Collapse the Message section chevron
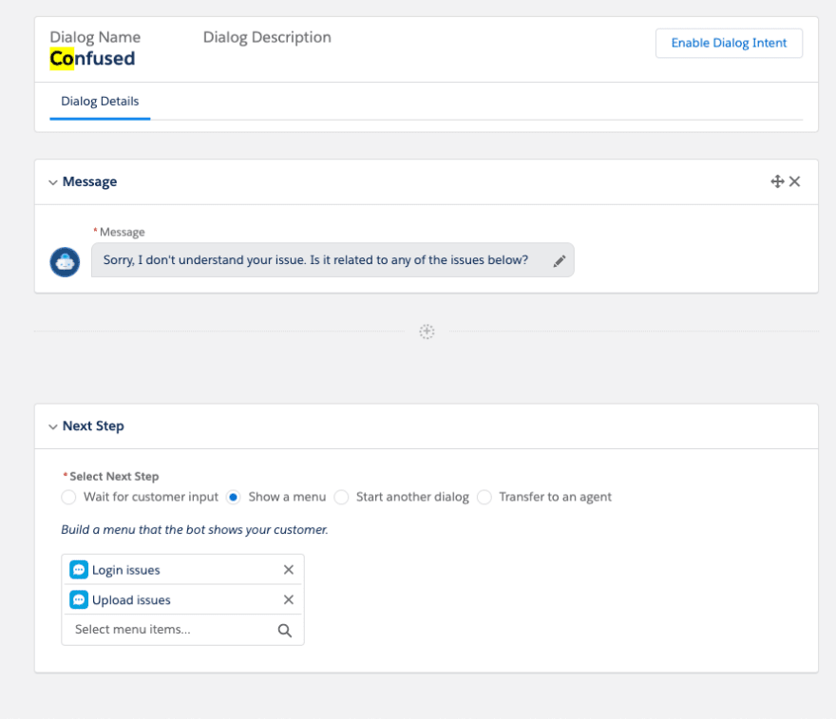The image size is (836, 719). [53, 182]
